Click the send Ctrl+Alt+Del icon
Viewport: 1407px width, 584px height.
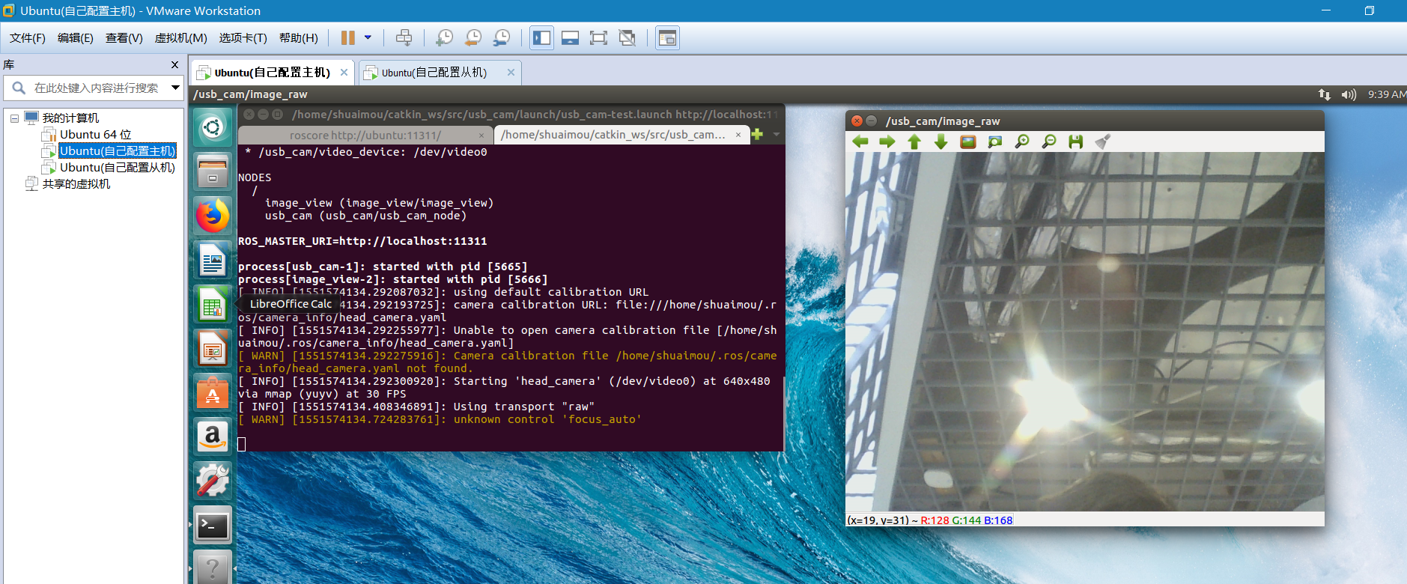tap(404, 37)
